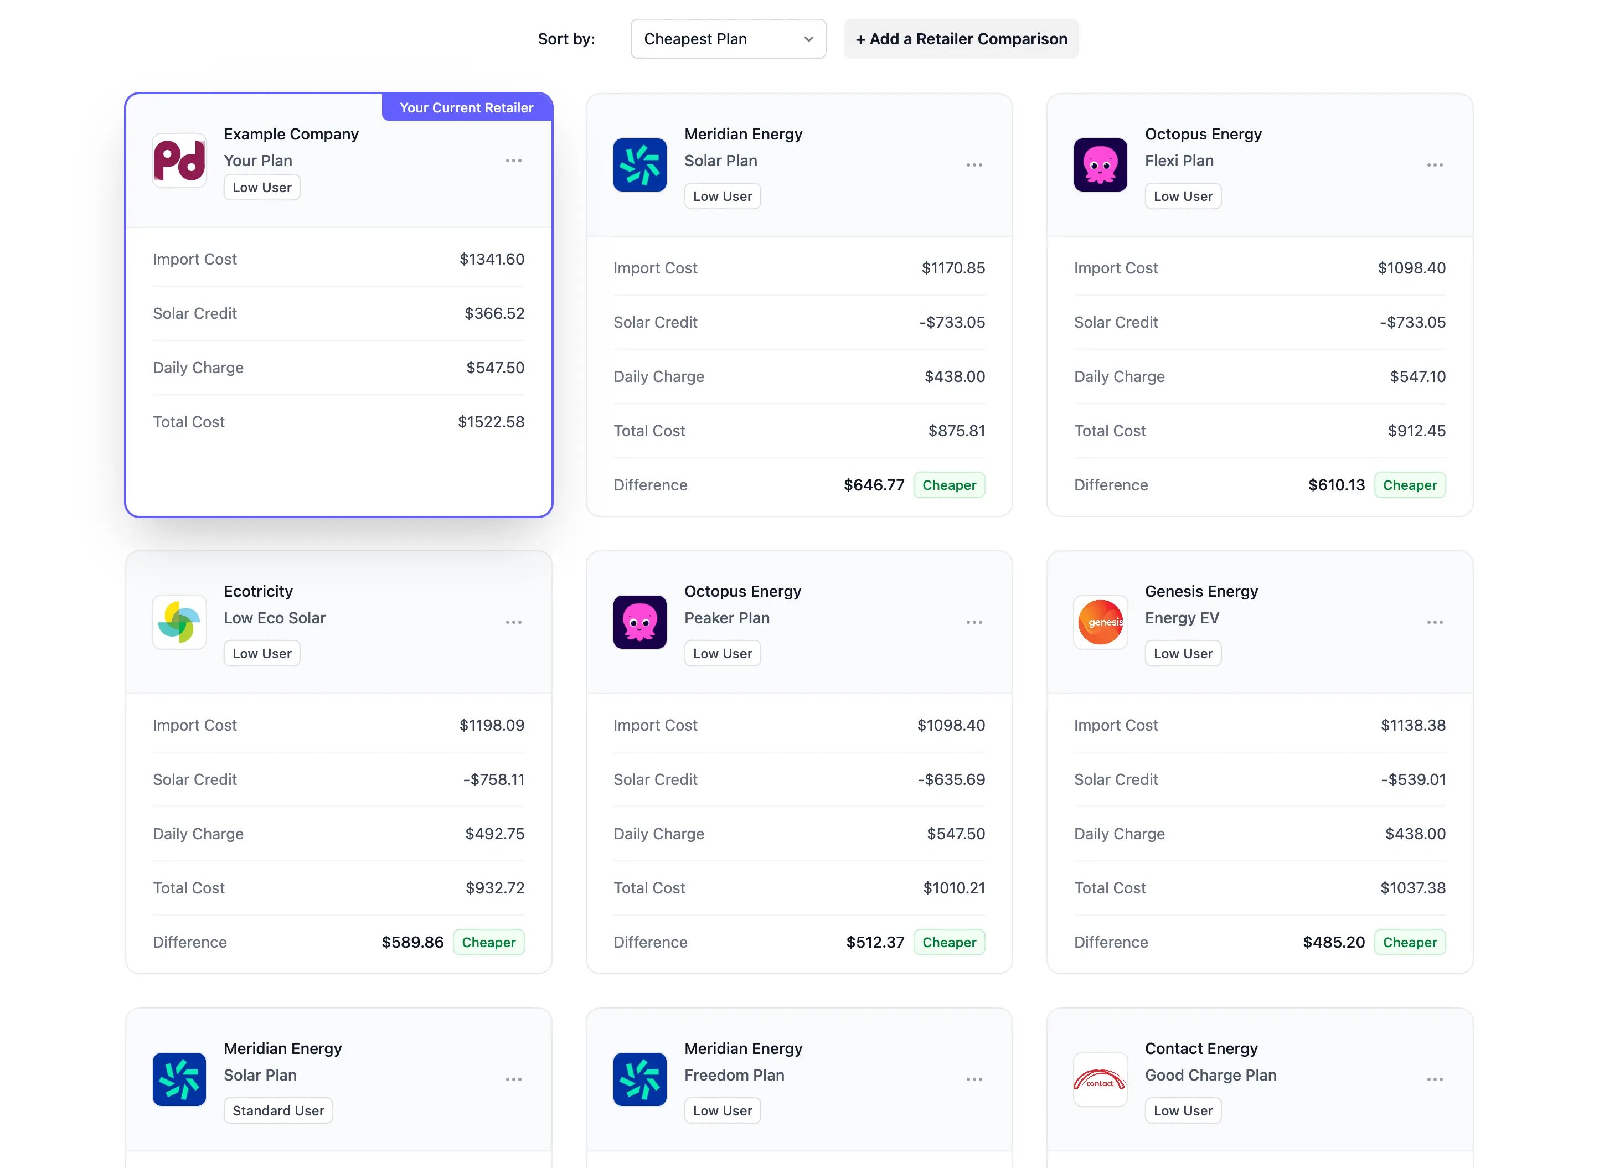
Task: Click Standard User tag on Meridian Solar Plan
Action: click(278, 1111)
